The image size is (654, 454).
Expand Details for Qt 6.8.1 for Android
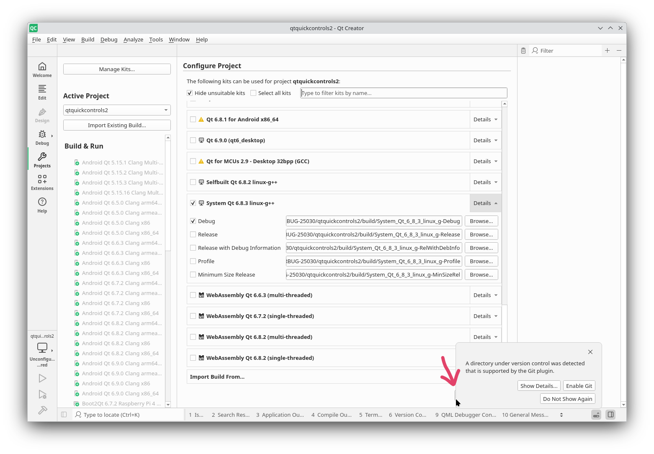[x=486, y=119]
